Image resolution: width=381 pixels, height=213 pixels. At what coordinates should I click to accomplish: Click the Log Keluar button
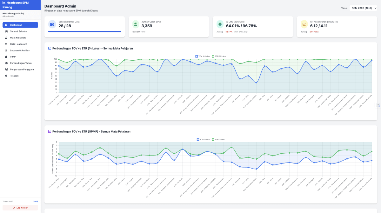[x=20, y=208]
